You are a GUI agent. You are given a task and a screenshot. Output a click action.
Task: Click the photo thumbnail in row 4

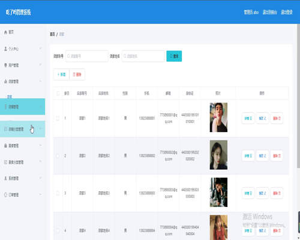click(218, 227)
